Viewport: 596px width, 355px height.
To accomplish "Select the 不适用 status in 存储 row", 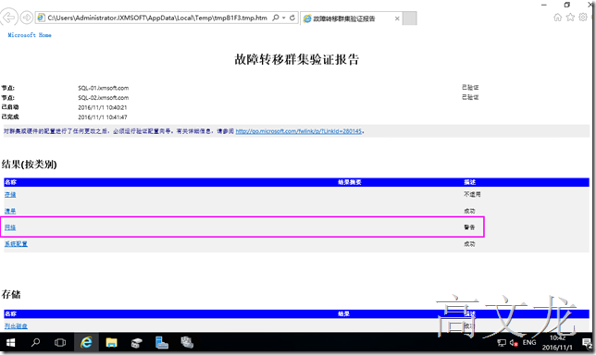I will pyautogui.click(x=472, y=194).
